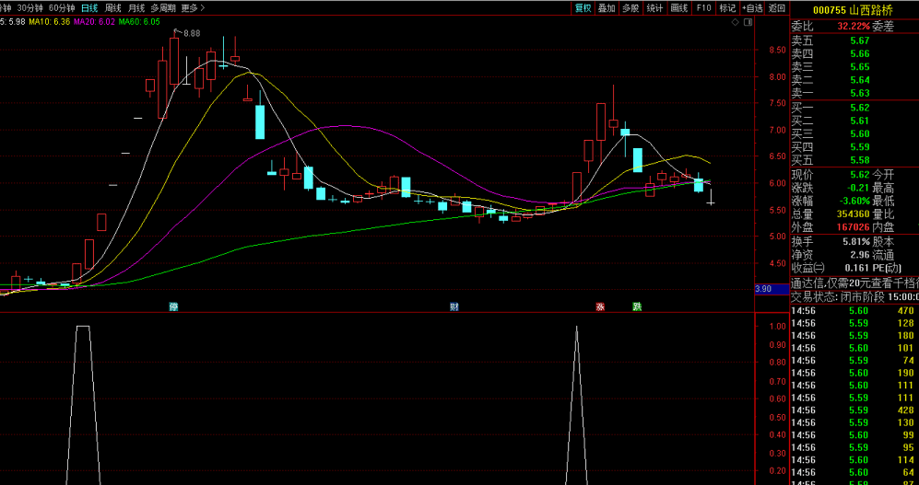Switch to the 30分钟 period tab
Screen dimensions: 919x485
pyautogui.click(x=29, y=8)
